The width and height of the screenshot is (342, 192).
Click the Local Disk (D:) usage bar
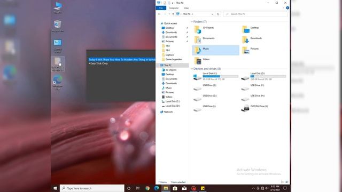pos(268,76)
